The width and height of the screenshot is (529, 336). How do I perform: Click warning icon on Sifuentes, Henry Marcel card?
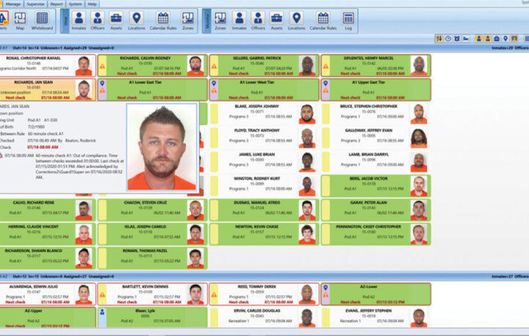coord(325,66)
